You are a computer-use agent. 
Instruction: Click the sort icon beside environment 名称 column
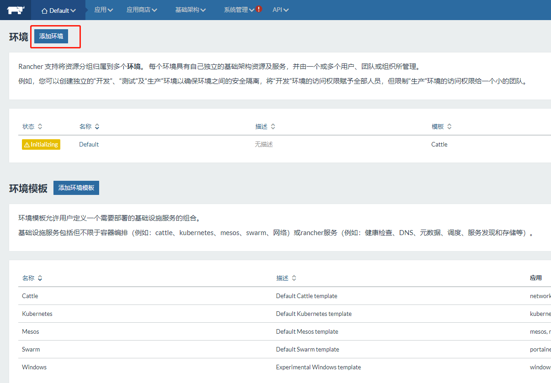click(97, 126)
